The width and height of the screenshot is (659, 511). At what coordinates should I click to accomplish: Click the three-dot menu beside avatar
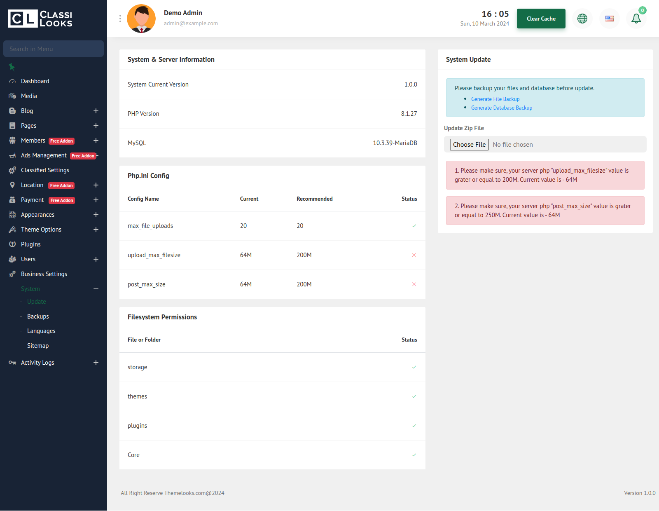tap(120, 19)
